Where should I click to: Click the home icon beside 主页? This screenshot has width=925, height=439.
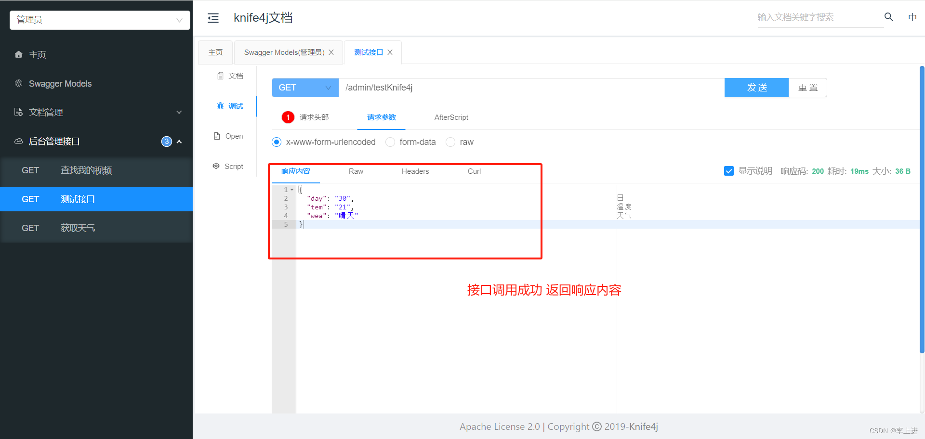tap(19, 54)
